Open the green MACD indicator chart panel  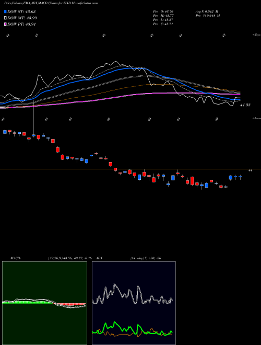point(44,303)
